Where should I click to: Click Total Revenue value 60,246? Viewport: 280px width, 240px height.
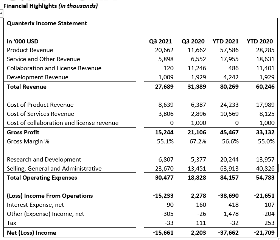point(265,87)
